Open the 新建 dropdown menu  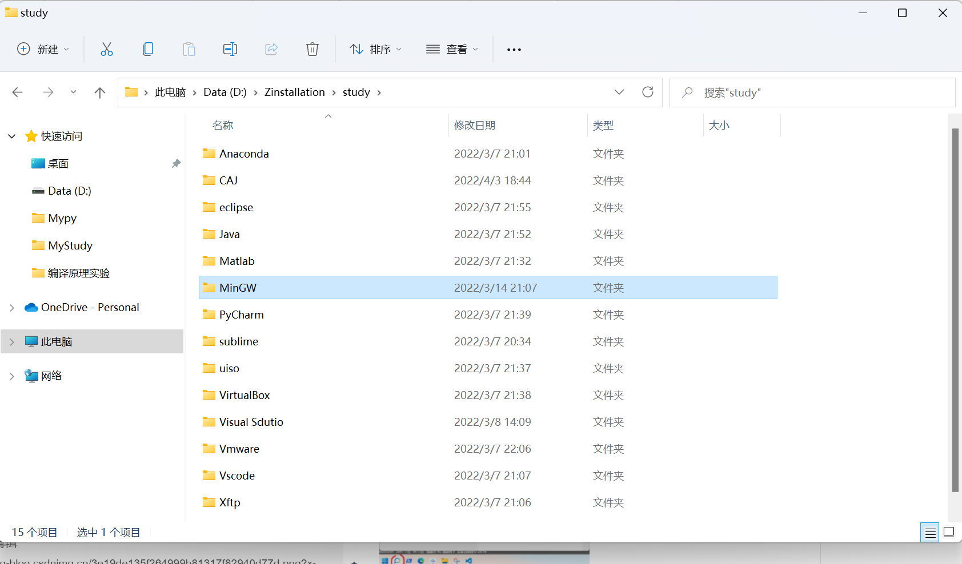click(43, 49)
